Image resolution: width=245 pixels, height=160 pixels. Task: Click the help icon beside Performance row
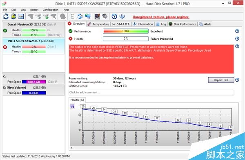[x=237, y=31]
